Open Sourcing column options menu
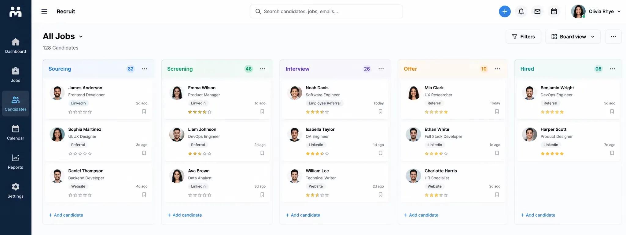Screen dimensions: 626x235 pyautogui.click(x=145, y=69)
